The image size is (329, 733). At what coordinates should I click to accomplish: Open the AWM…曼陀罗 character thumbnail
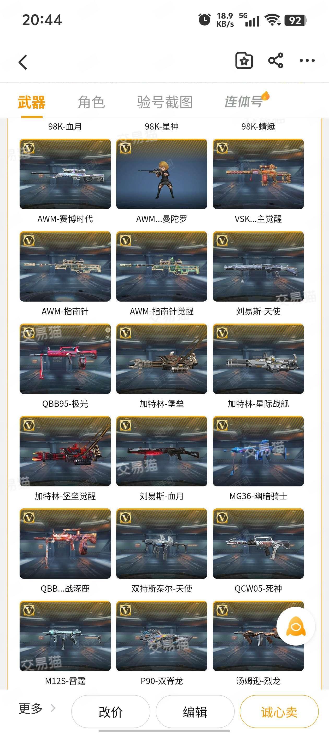coord(162,174)
